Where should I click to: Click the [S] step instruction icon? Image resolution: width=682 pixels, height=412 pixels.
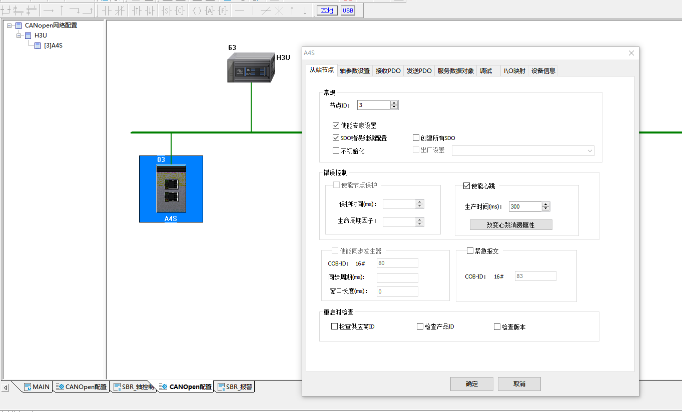coord(167,10)
